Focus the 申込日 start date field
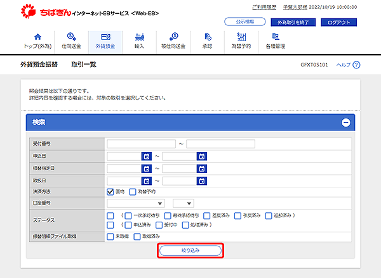Image resolution: width=381 pixels, height=278 pixels. click(x=124, y=156)
